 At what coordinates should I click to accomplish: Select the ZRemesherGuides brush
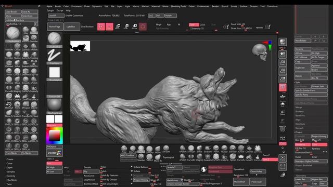[25, 72]
